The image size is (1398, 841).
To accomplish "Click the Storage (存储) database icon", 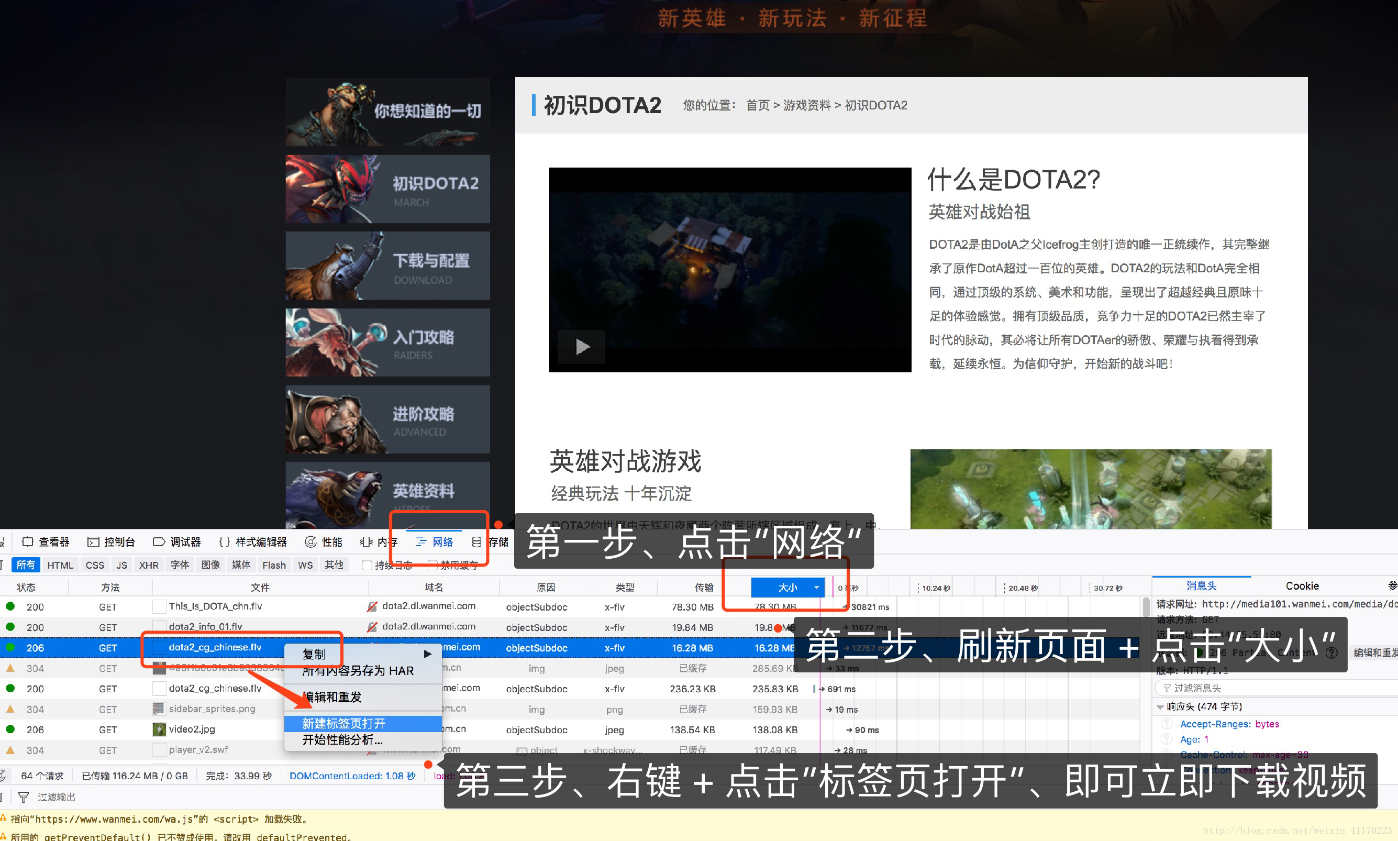I will point(476,542).
